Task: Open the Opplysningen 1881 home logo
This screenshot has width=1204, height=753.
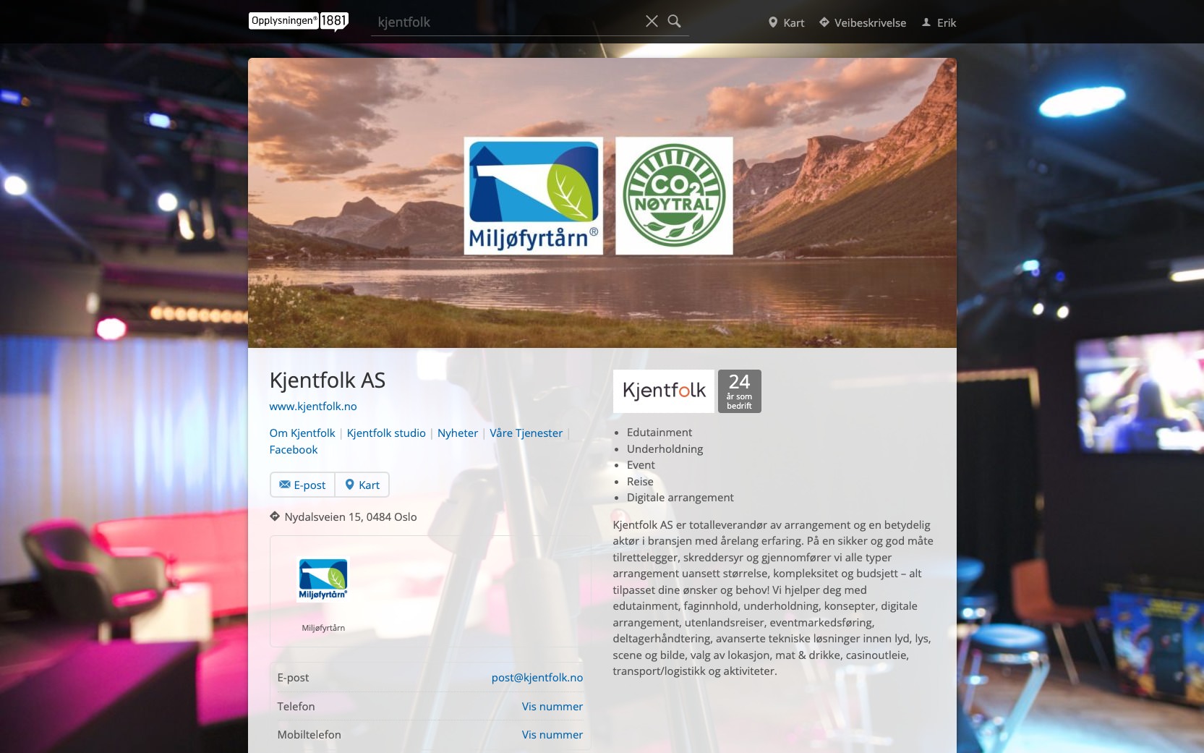Action: (299, 21)
